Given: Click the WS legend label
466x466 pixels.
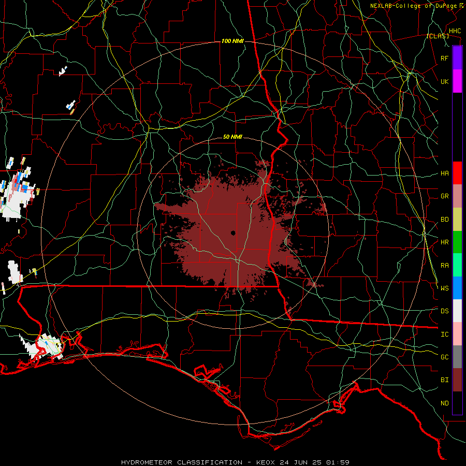Looking at the screenshot, I should tap(444, 288).
